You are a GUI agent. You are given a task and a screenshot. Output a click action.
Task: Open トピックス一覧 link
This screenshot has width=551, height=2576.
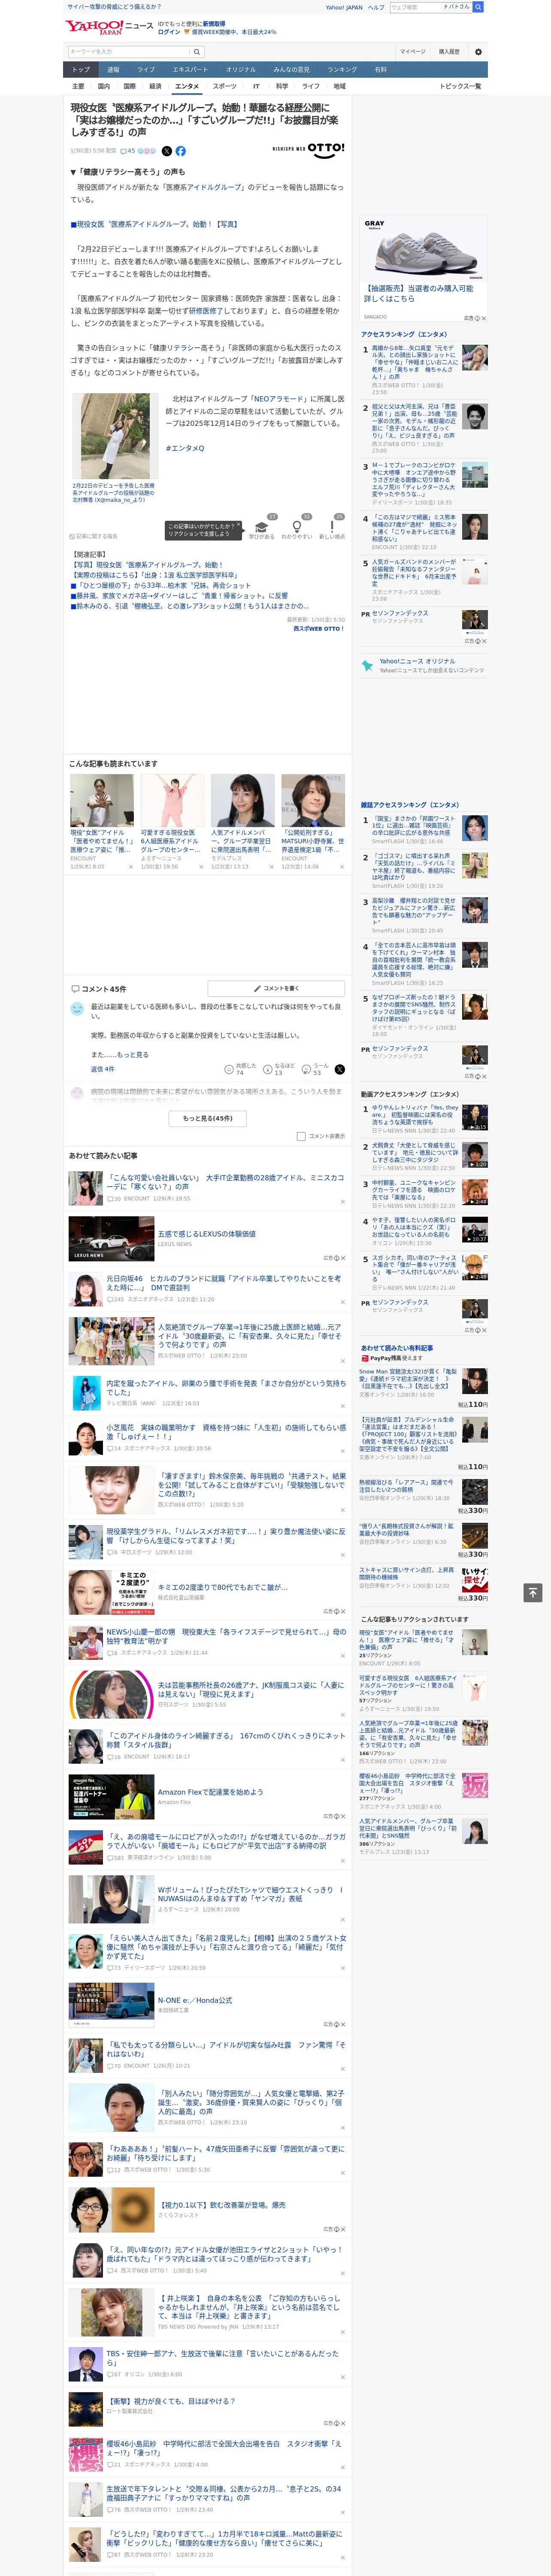tap(460, 86)
